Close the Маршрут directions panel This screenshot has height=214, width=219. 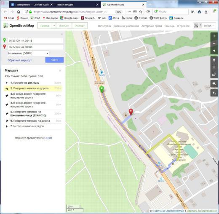60,70
